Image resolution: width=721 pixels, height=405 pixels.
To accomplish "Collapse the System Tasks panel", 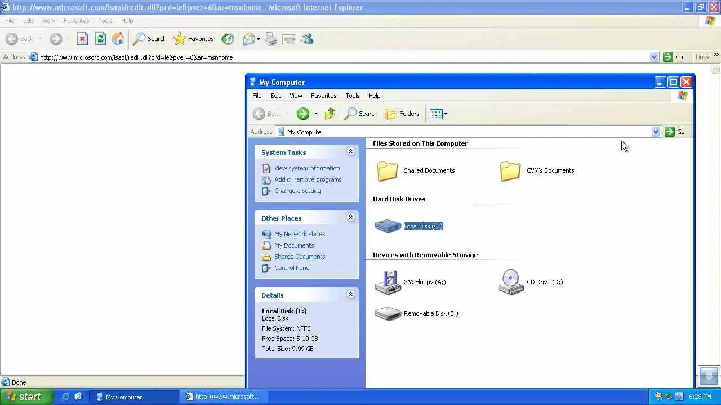I will tap(350, 151).
